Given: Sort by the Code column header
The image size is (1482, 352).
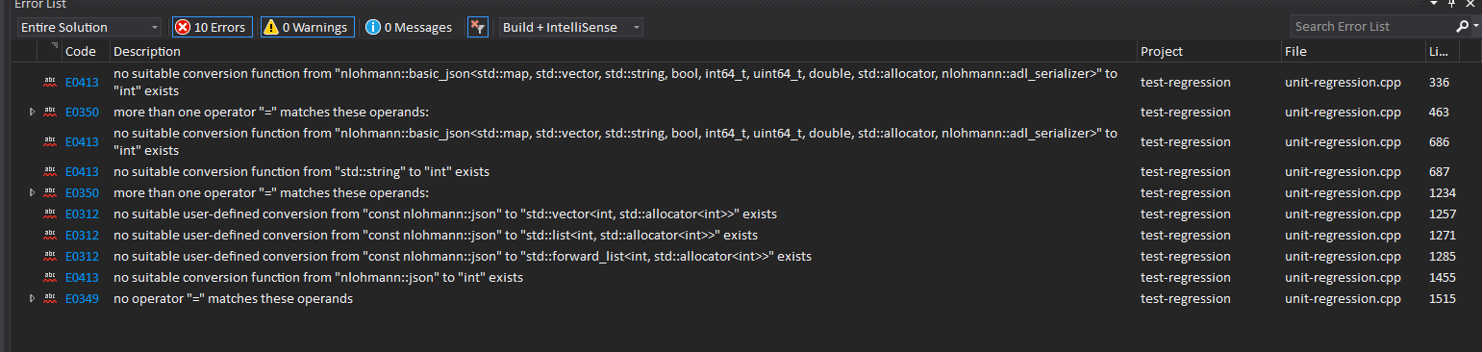Looking at the screenshot, I should [x=81, y=51].
